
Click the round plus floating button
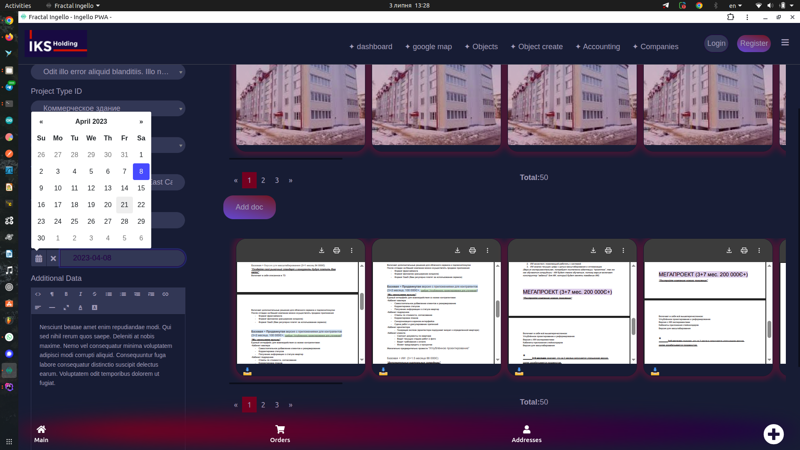(774, 434)
